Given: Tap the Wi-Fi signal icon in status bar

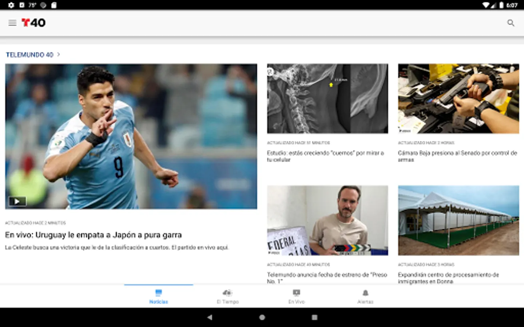Looking at the screenshot, I should 486,5.
